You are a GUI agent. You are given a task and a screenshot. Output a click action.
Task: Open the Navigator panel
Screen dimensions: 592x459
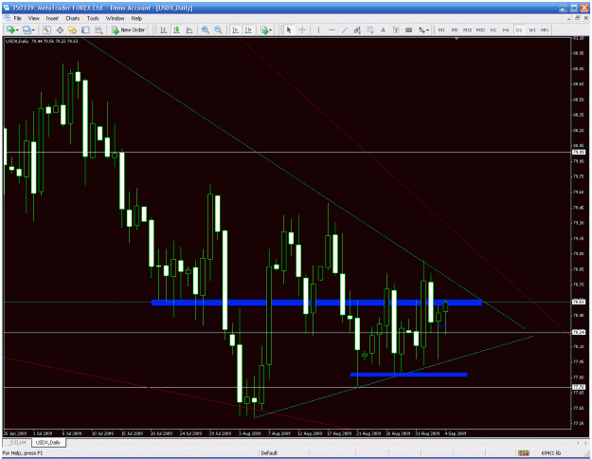(x=73, y=29)
